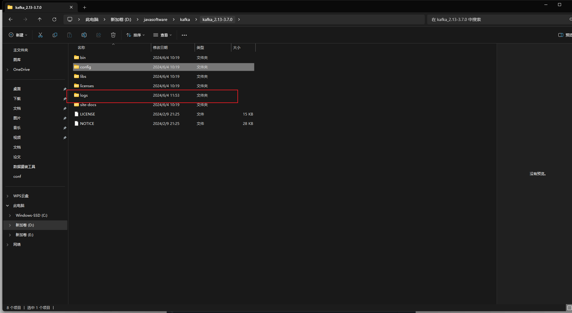The image size is (572, 313).
Task: Click the Delete trash icon
Action: (x=113, y=35)
